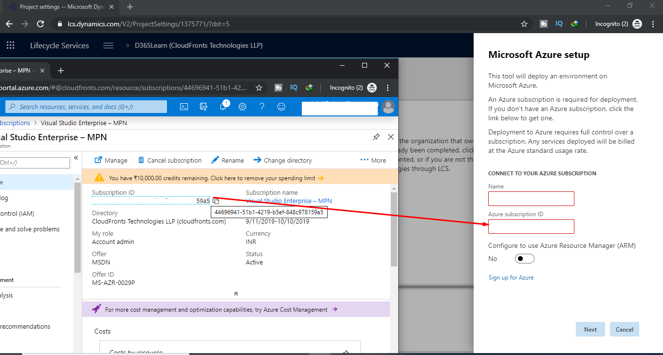Click Rename subscription command
Screen dimensions: 663x355
point(227,160)
